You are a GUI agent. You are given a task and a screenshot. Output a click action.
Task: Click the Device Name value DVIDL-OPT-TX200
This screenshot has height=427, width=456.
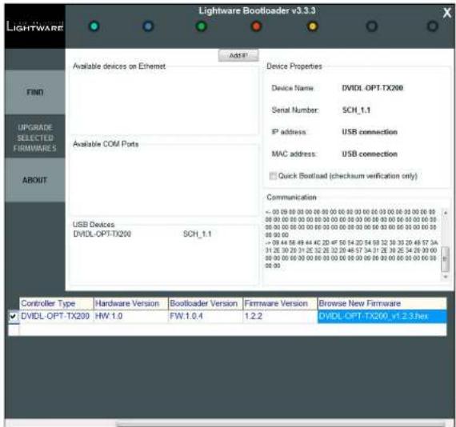click(372, 88)
